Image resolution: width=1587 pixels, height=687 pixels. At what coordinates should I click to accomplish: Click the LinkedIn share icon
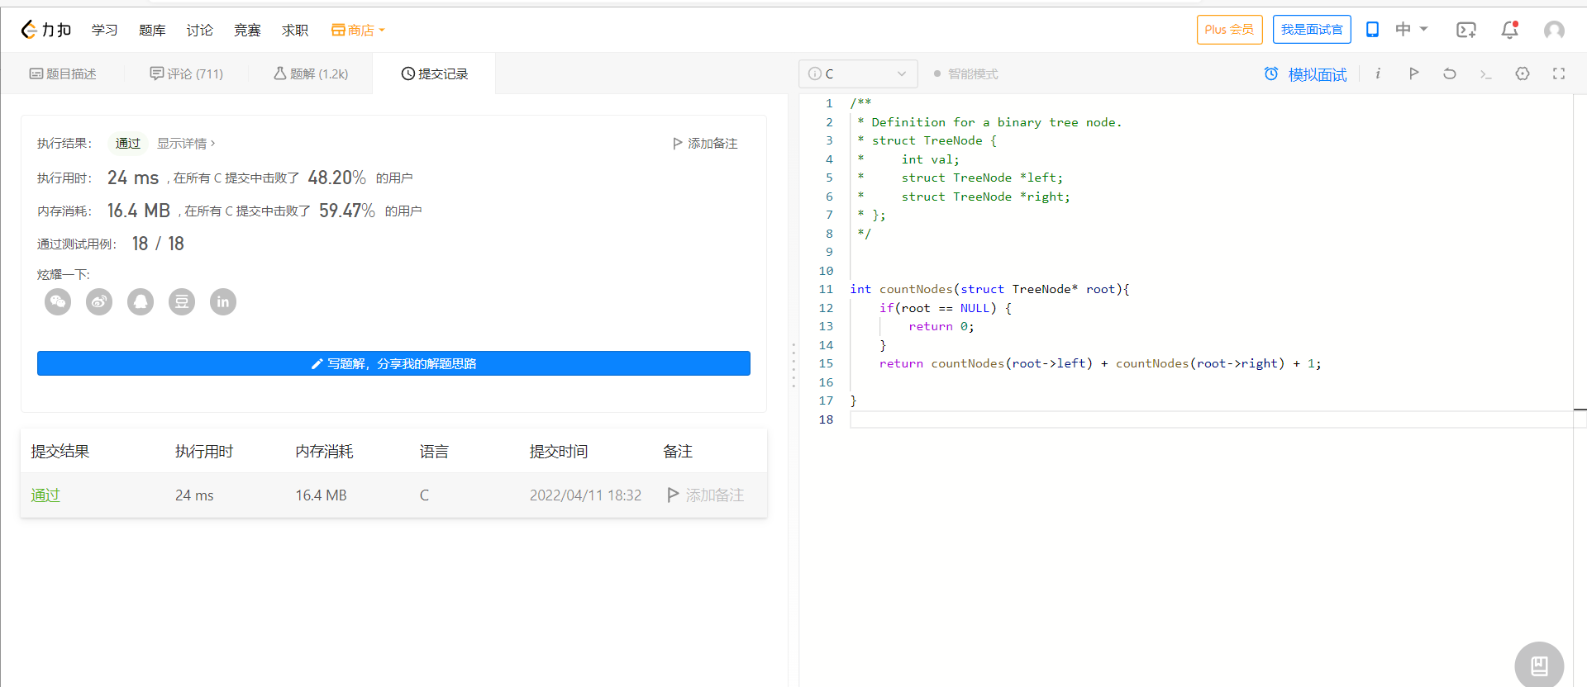click(x=223, y=302)
